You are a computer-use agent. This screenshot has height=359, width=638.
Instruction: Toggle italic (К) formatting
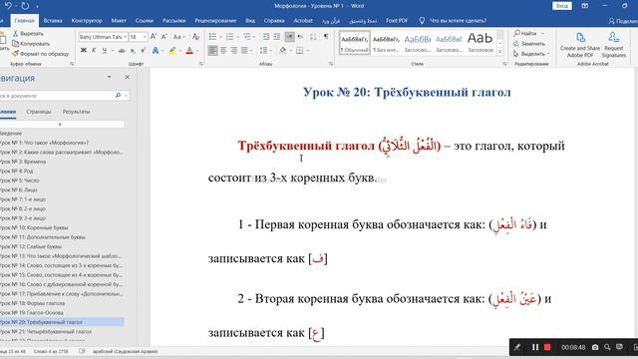(x=94, y=51)
